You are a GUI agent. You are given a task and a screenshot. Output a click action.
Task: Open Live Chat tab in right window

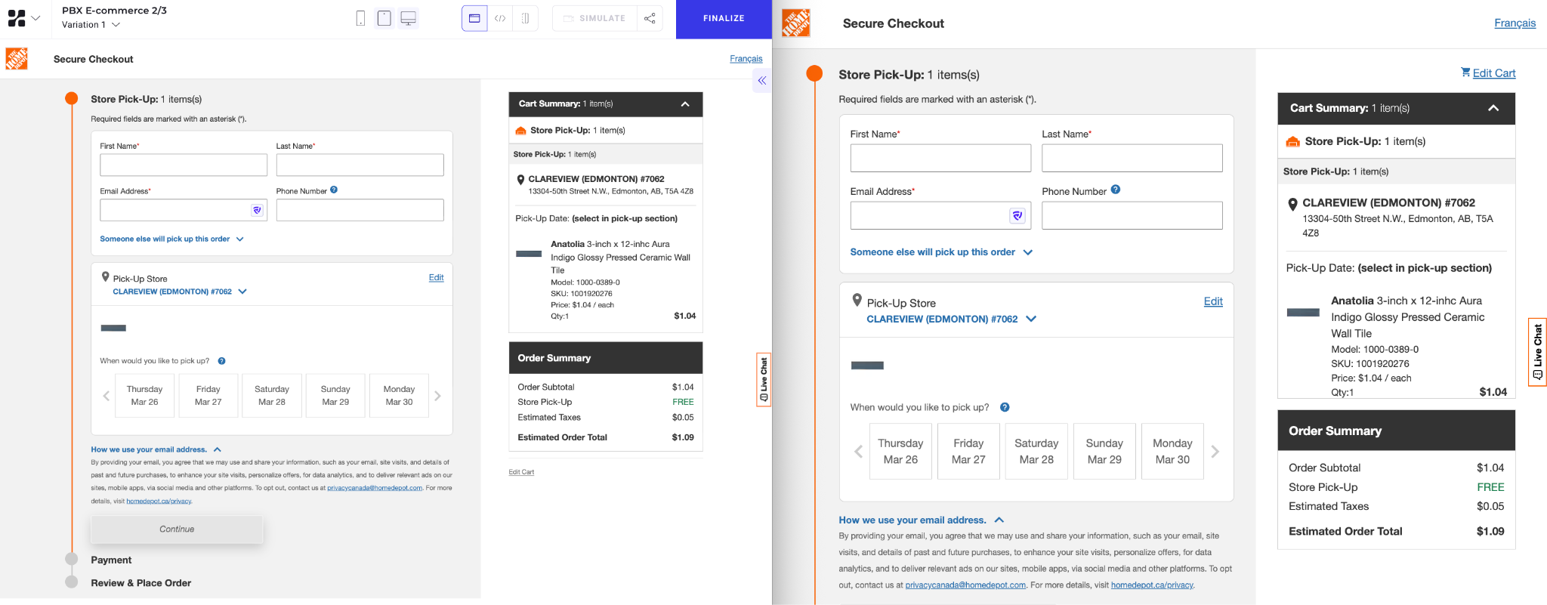coord(1537,352)
